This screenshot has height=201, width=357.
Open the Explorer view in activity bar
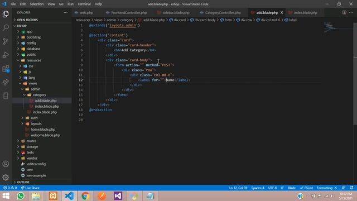[x=6, y=14]
